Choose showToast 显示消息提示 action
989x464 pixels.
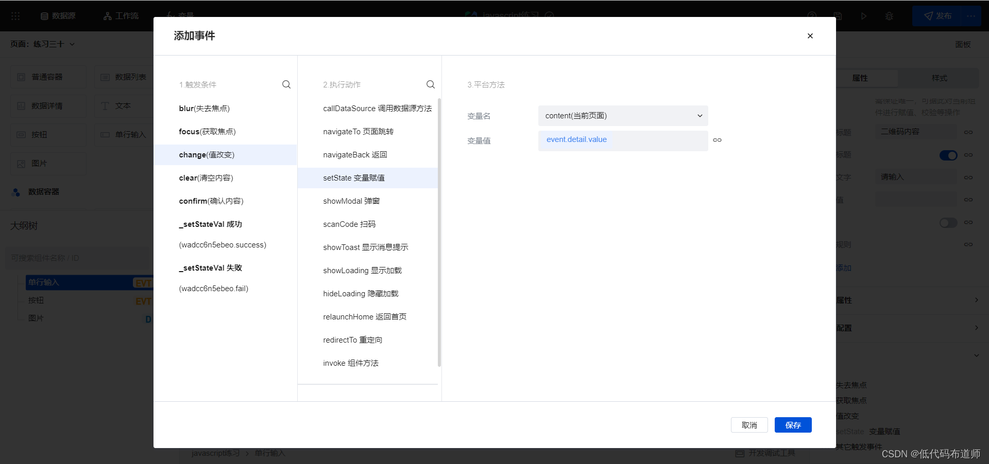[x=368, y=247]
